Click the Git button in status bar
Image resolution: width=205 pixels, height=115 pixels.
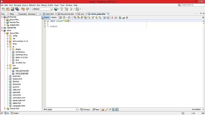pos(7,113)
